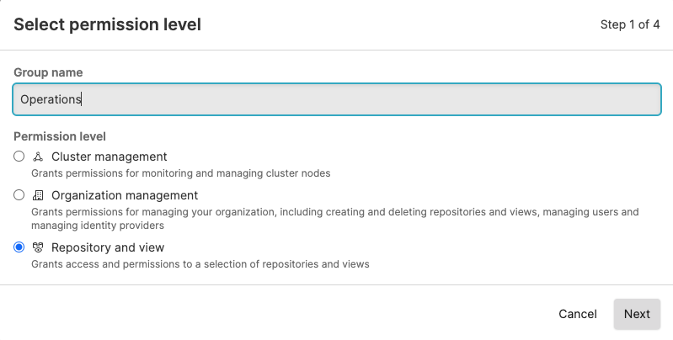Click the Cluster management nodes icon

(x=37, y=157)
